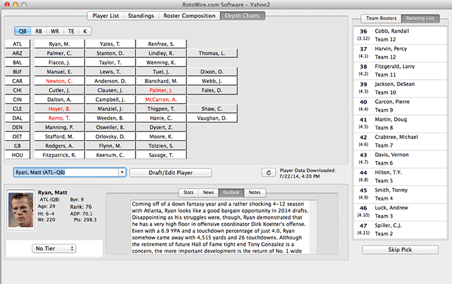Select pick 38 Fitzgerald, Larry
The image size is (452, 284).
point(400,71)
